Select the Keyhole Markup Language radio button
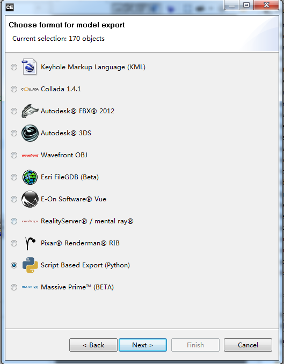 click(x=14, y=67)
